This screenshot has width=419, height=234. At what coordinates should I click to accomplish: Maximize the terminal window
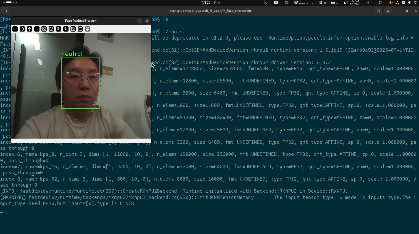coord(407,11)
